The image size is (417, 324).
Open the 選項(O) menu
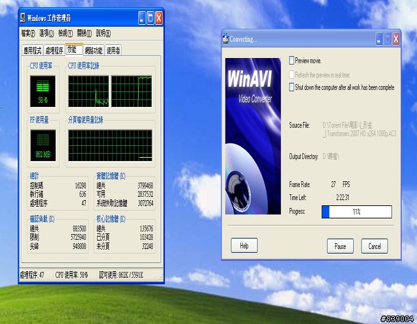(46, 33)
